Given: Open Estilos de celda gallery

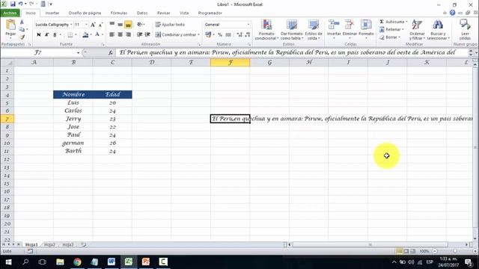Looking at the screenshot, I should (x=314, y=30).
